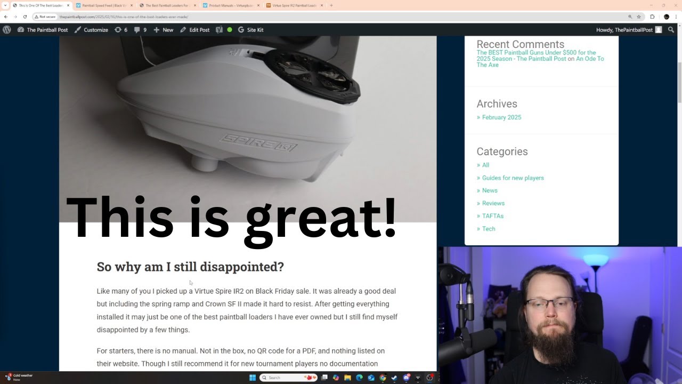Screen dimensions: 682x384
Task: Click the Windows taskbar Search box
Action: coord(288,378)
